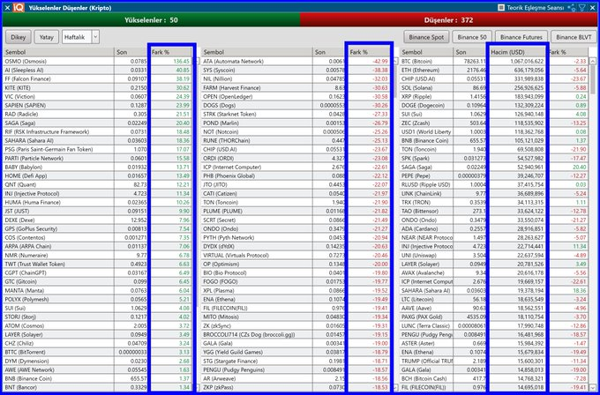This screenshot has width=600, height=395.
Task: Open the share settings icon in title bar
Action: tap(572, 8)
